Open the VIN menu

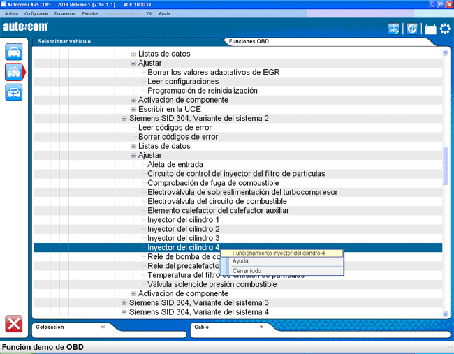pyautogui.click(x=149, y=13)
